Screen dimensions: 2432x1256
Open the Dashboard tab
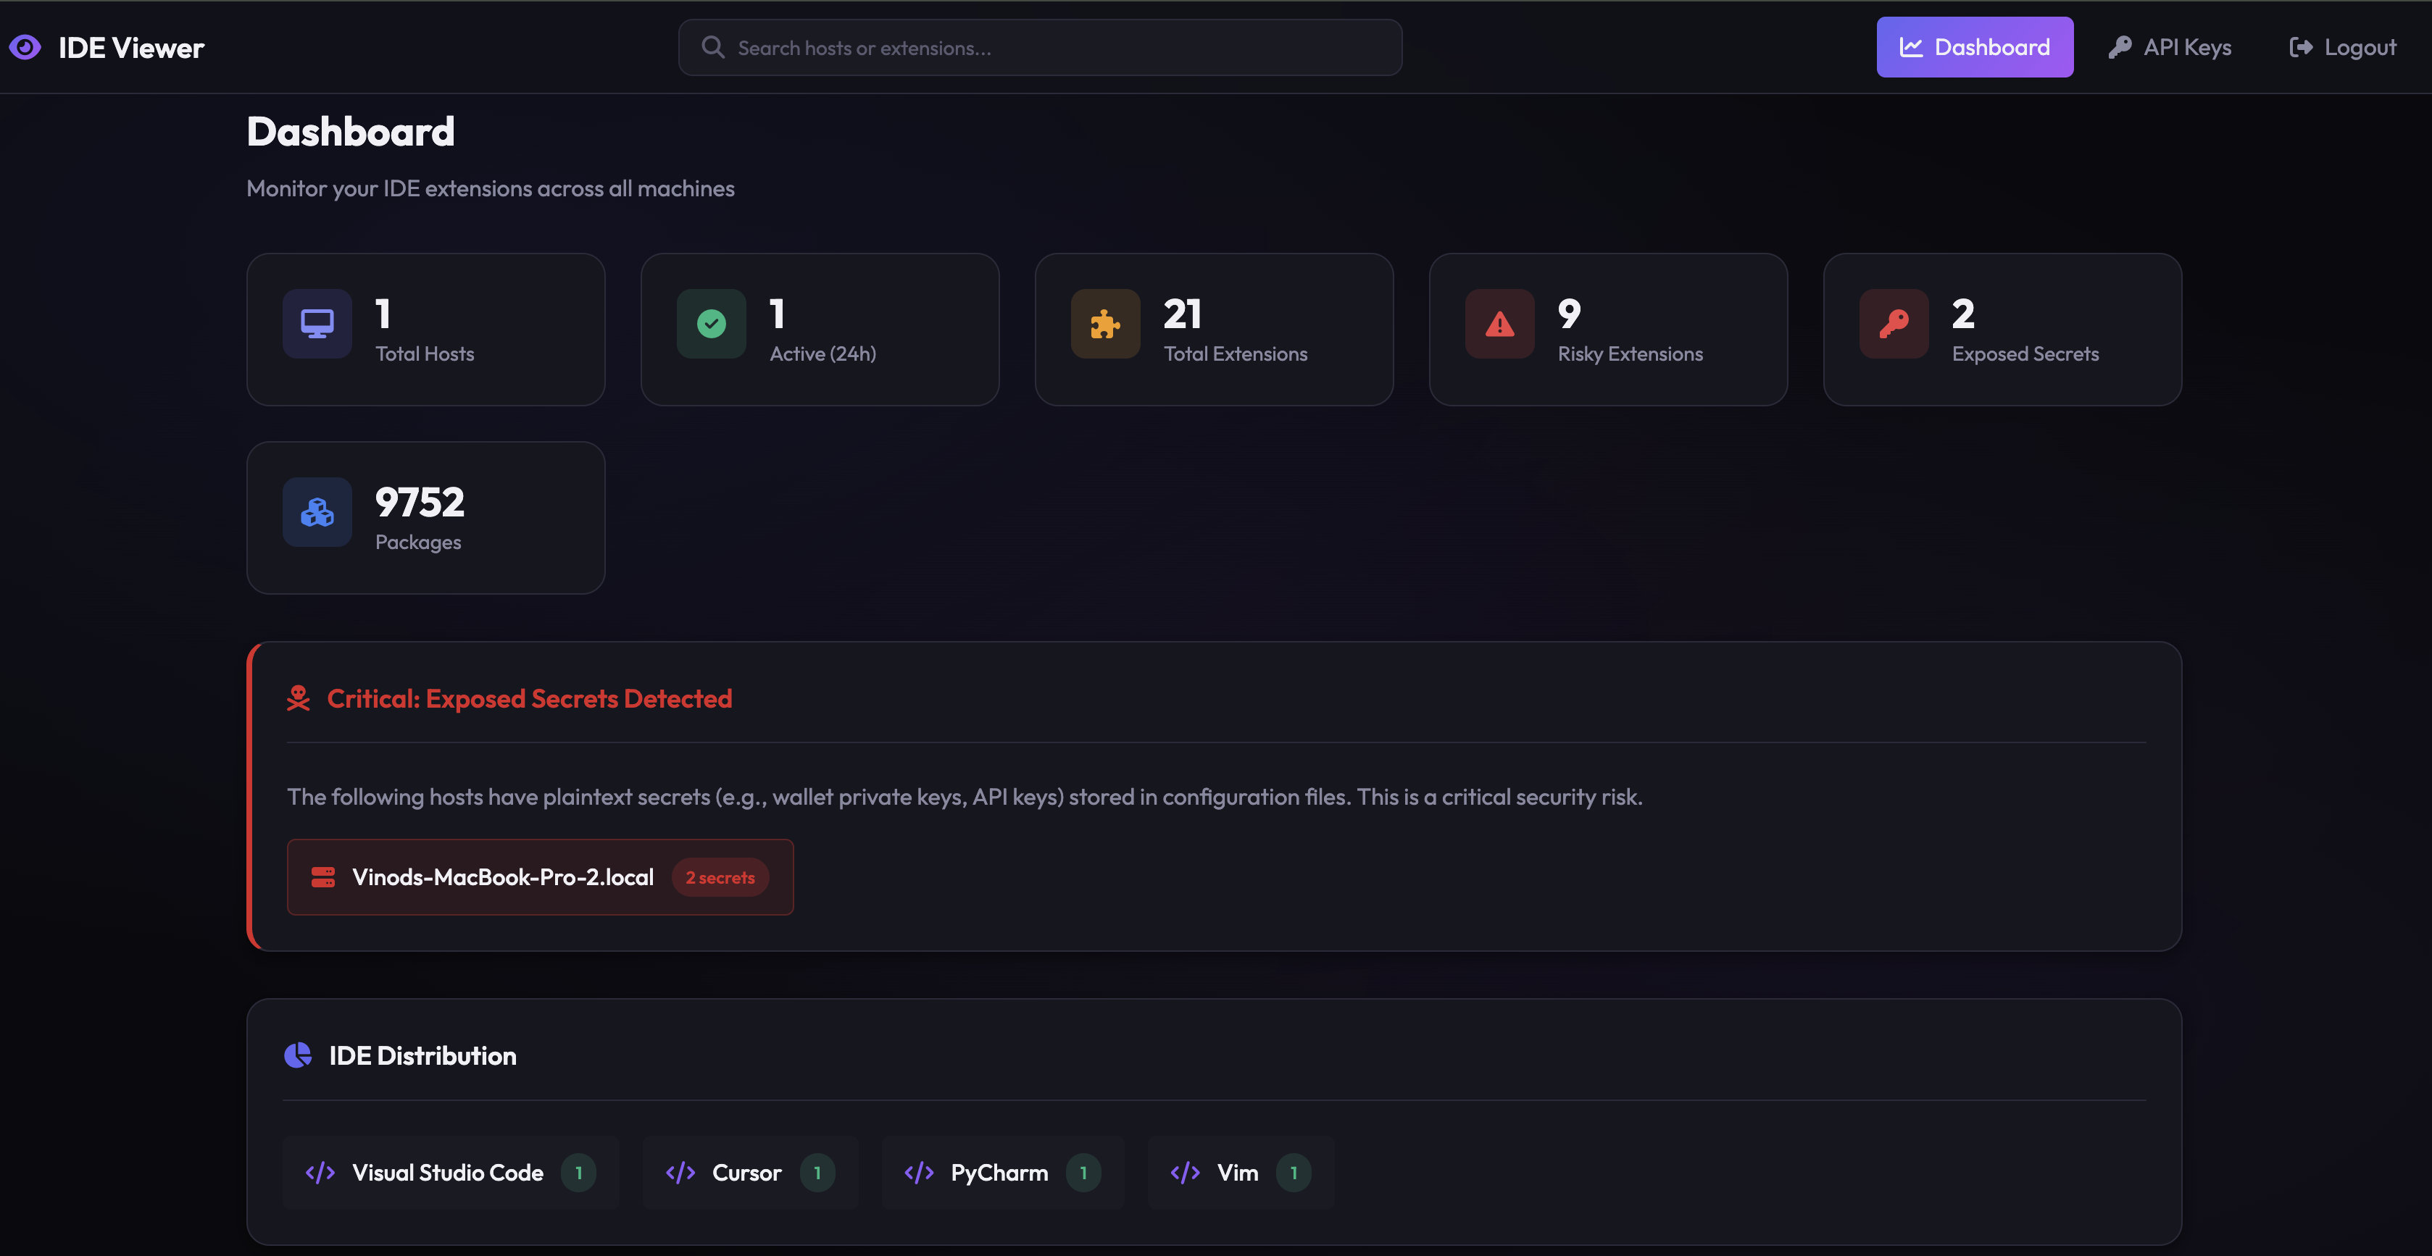tap(1974, 47)
